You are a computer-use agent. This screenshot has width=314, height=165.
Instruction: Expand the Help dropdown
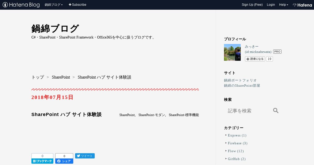[x=284, y=5]
